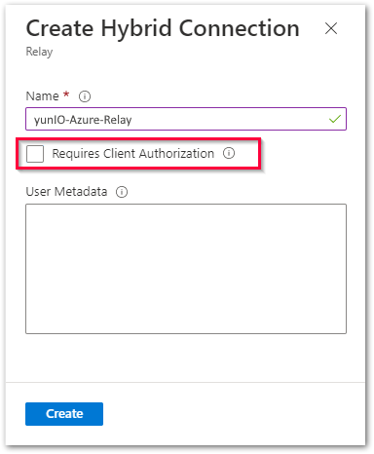Click the bottom edge of User Metadata box

(x=186, y=333)
